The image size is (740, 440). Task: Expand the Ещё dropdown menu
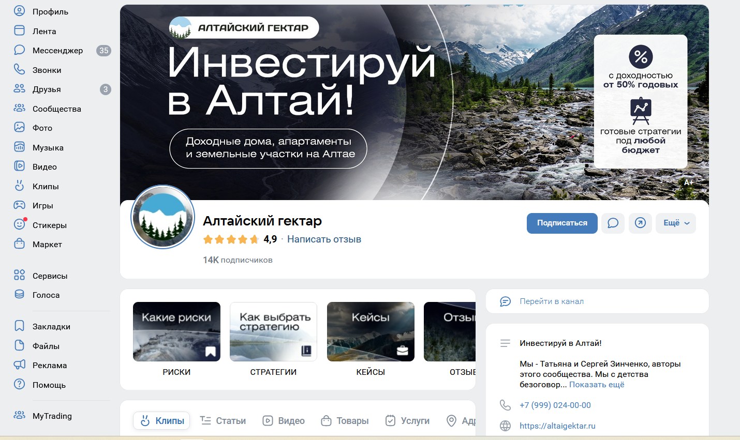pyautogui.click(x=676, y=223)
